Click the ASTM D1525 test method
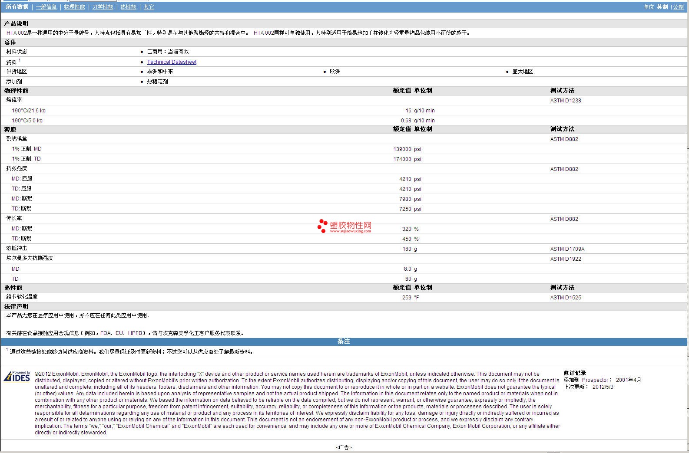 pyautogui.click(x=566, y=298)
